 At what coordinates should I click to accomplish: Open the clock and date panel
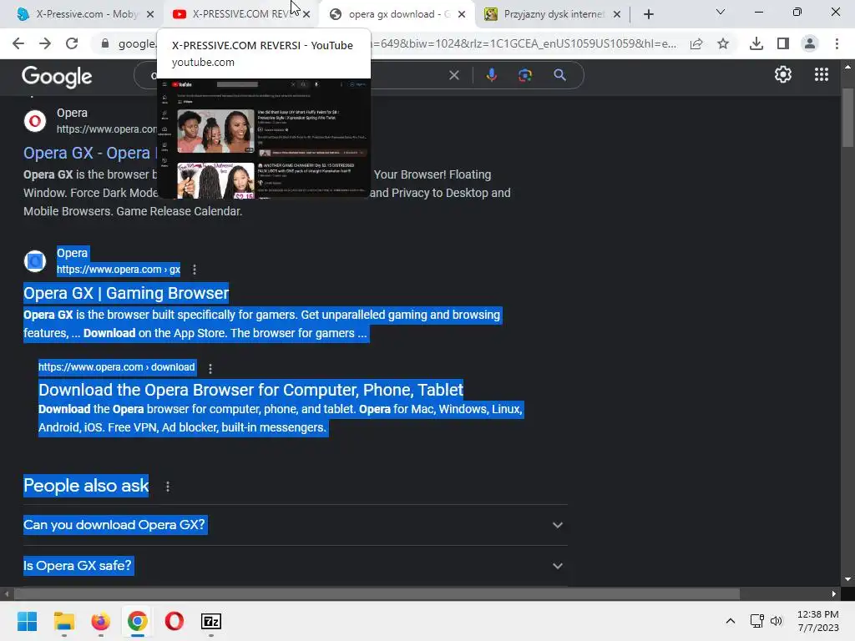coord(817,621)
